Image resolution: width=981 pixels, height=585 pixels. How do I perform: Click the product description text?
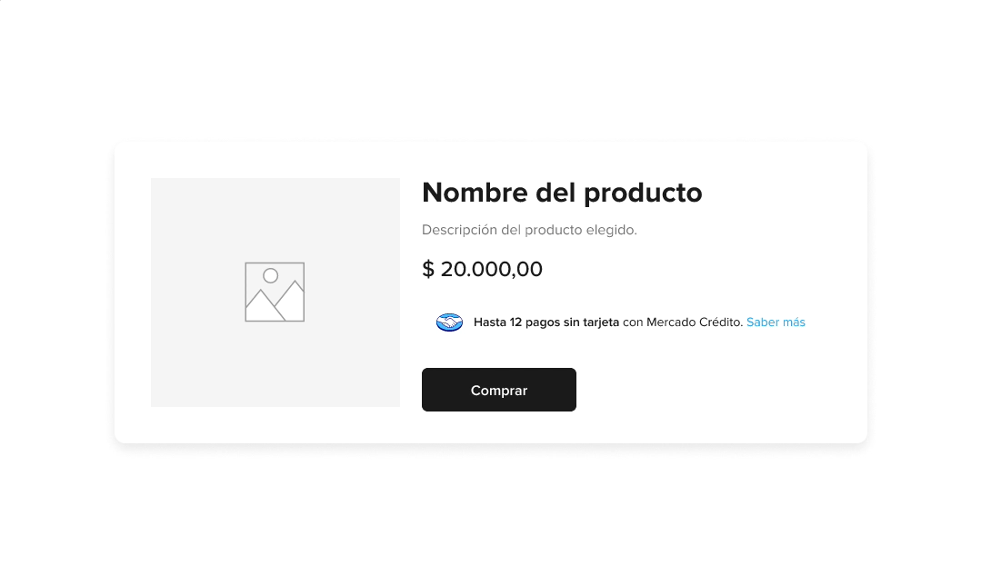coord(529,230)
